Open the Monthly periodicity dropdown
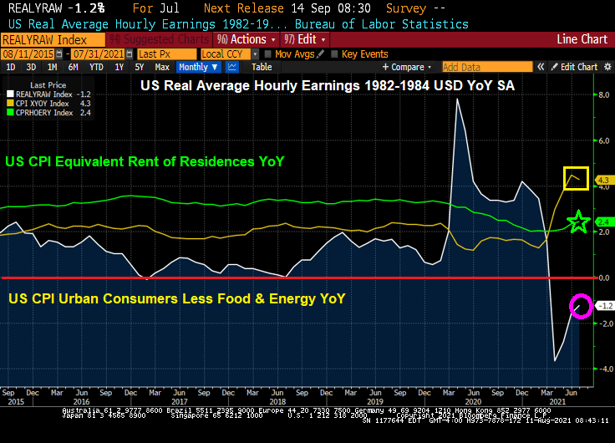The width and height of the screenshot is (615, 443). tap(198, 67)
